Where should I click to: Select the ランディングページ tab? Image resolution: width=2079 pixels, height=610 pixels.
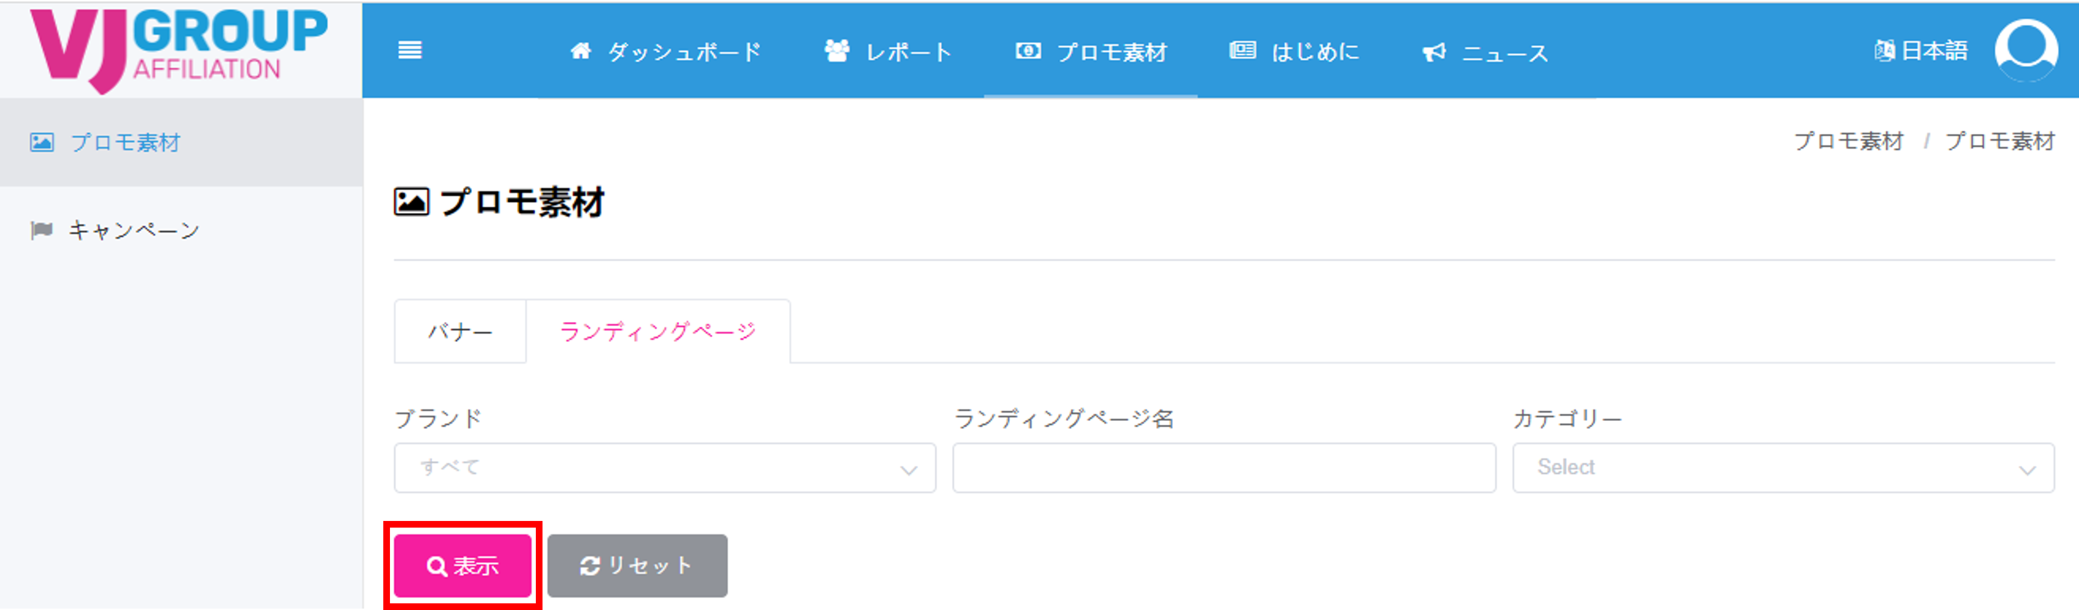coord(658,331)
